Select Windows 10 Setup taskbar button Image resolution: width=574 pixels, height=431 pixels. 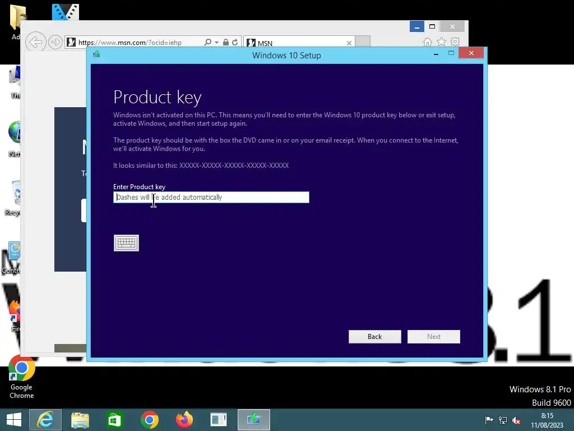click(x=254, y=420)
